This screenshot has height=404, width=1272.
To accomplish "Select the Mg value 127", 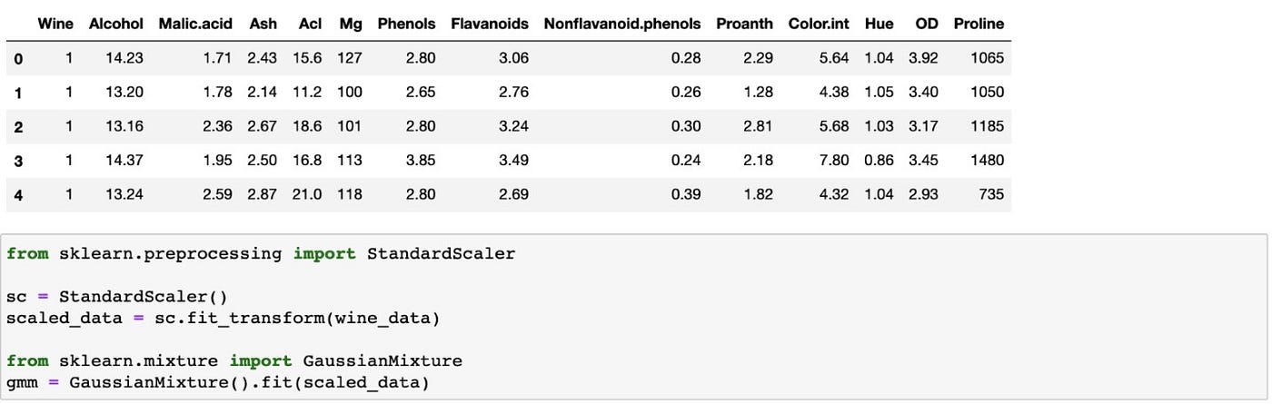I will coord(350,57).
